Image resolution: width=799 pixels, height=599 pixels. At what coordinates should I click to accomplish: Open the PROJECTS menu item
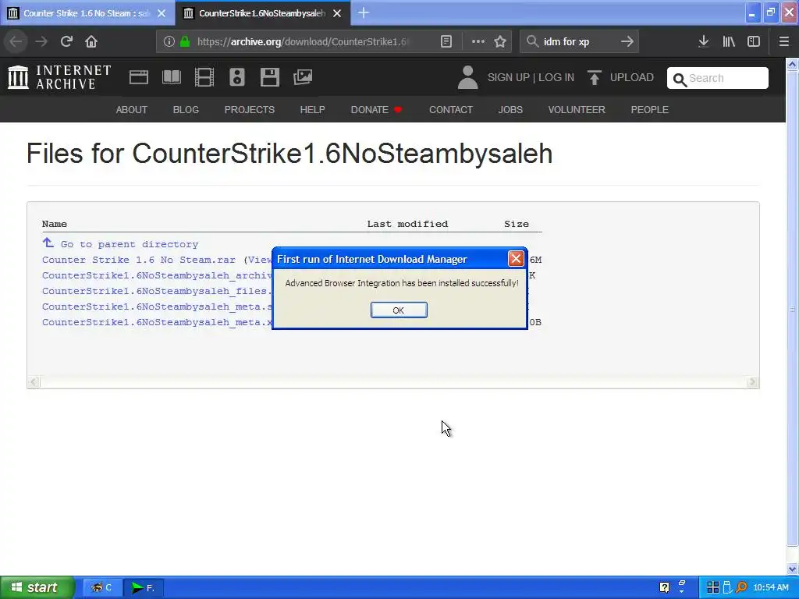pyautogui.click(x=250, y=109)
